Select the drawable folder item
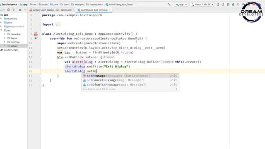The height and width of the screenshot is (149, 265). point(14,34)
